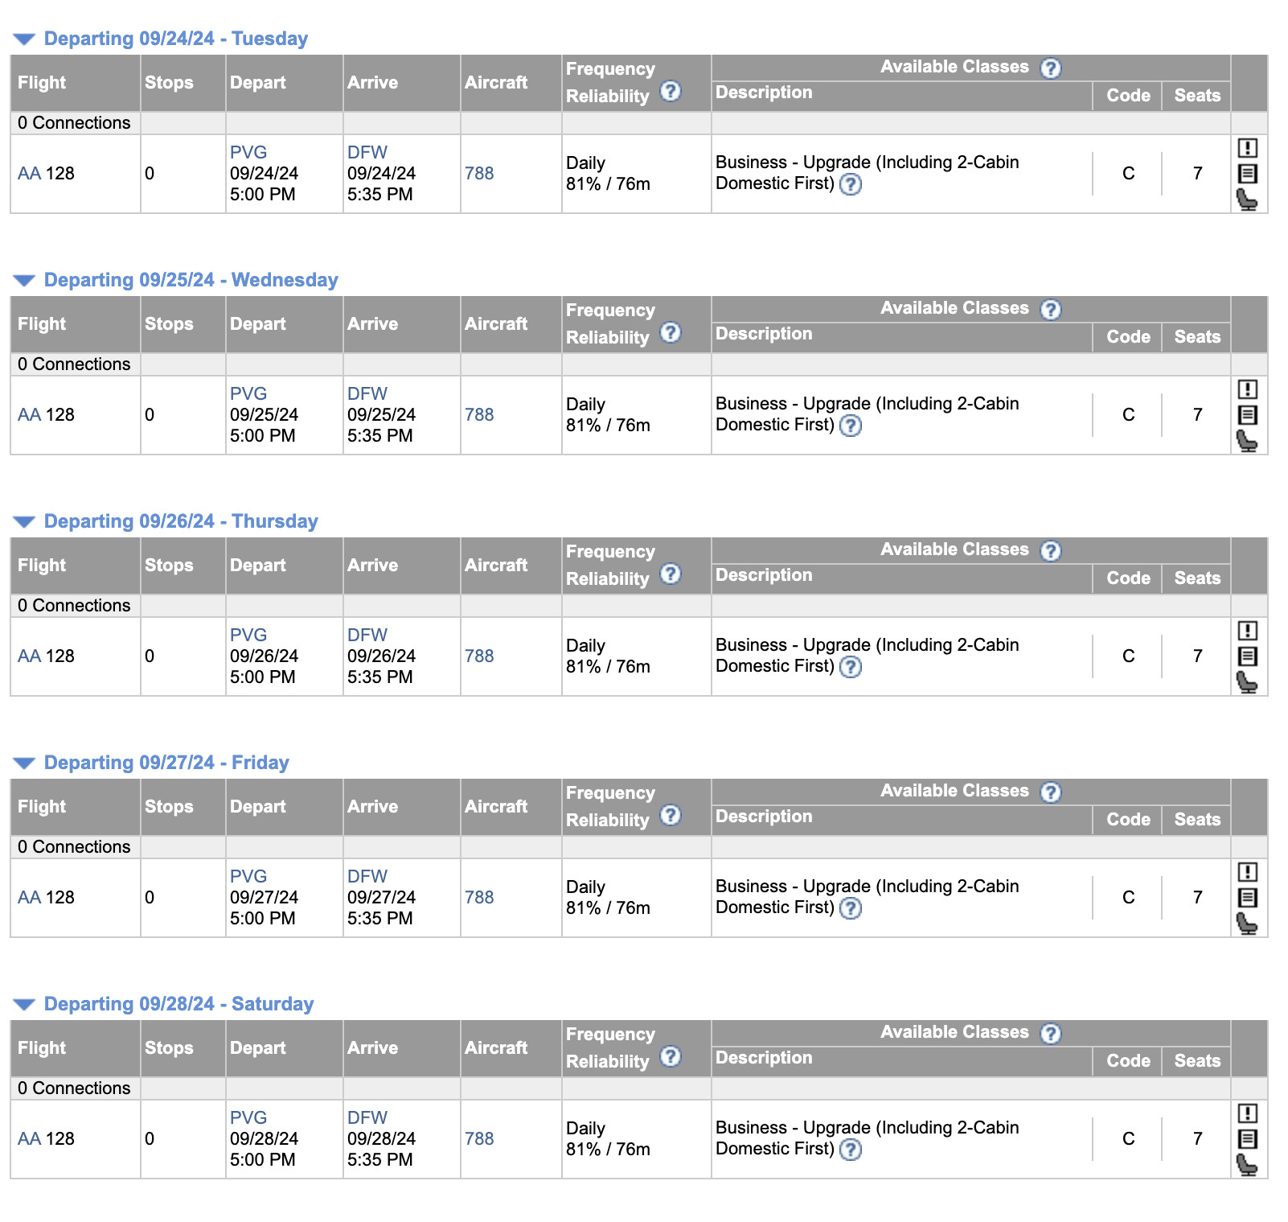Click Available Classes help icon in Saturday table
Viewport: 1288px width, 1222px height.
pyautogui.click(x=1050, y=1034)
